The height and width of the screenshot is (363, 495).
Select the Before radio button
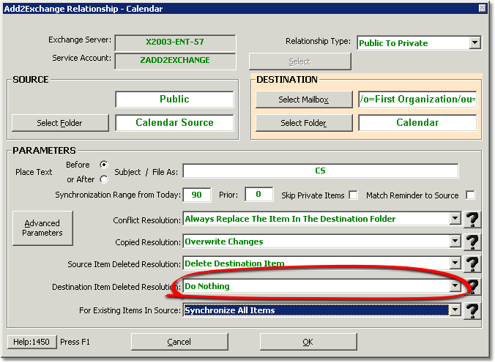(103, 165)
